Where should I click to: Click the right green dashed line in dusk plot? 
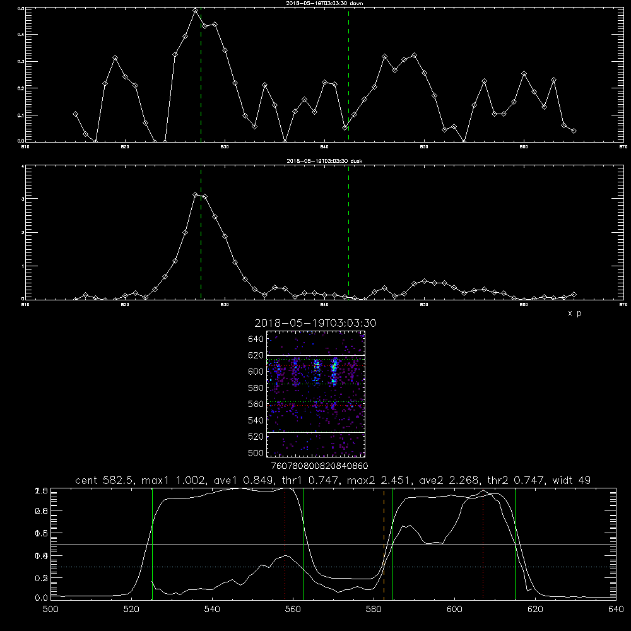[348, 233]
